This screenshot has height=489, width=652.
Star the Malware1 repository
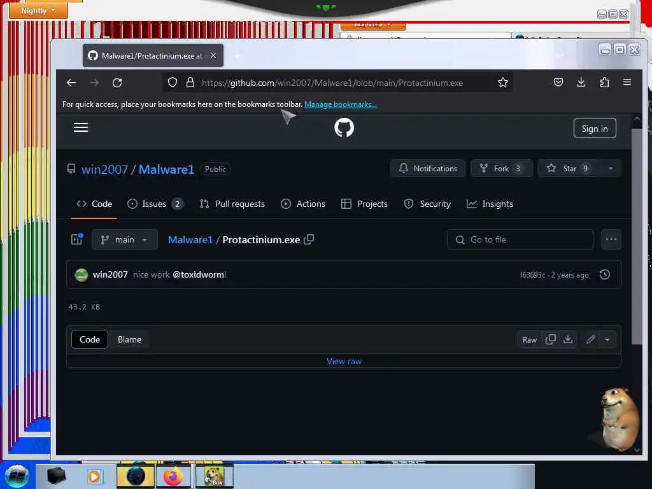tap(570, 168)
